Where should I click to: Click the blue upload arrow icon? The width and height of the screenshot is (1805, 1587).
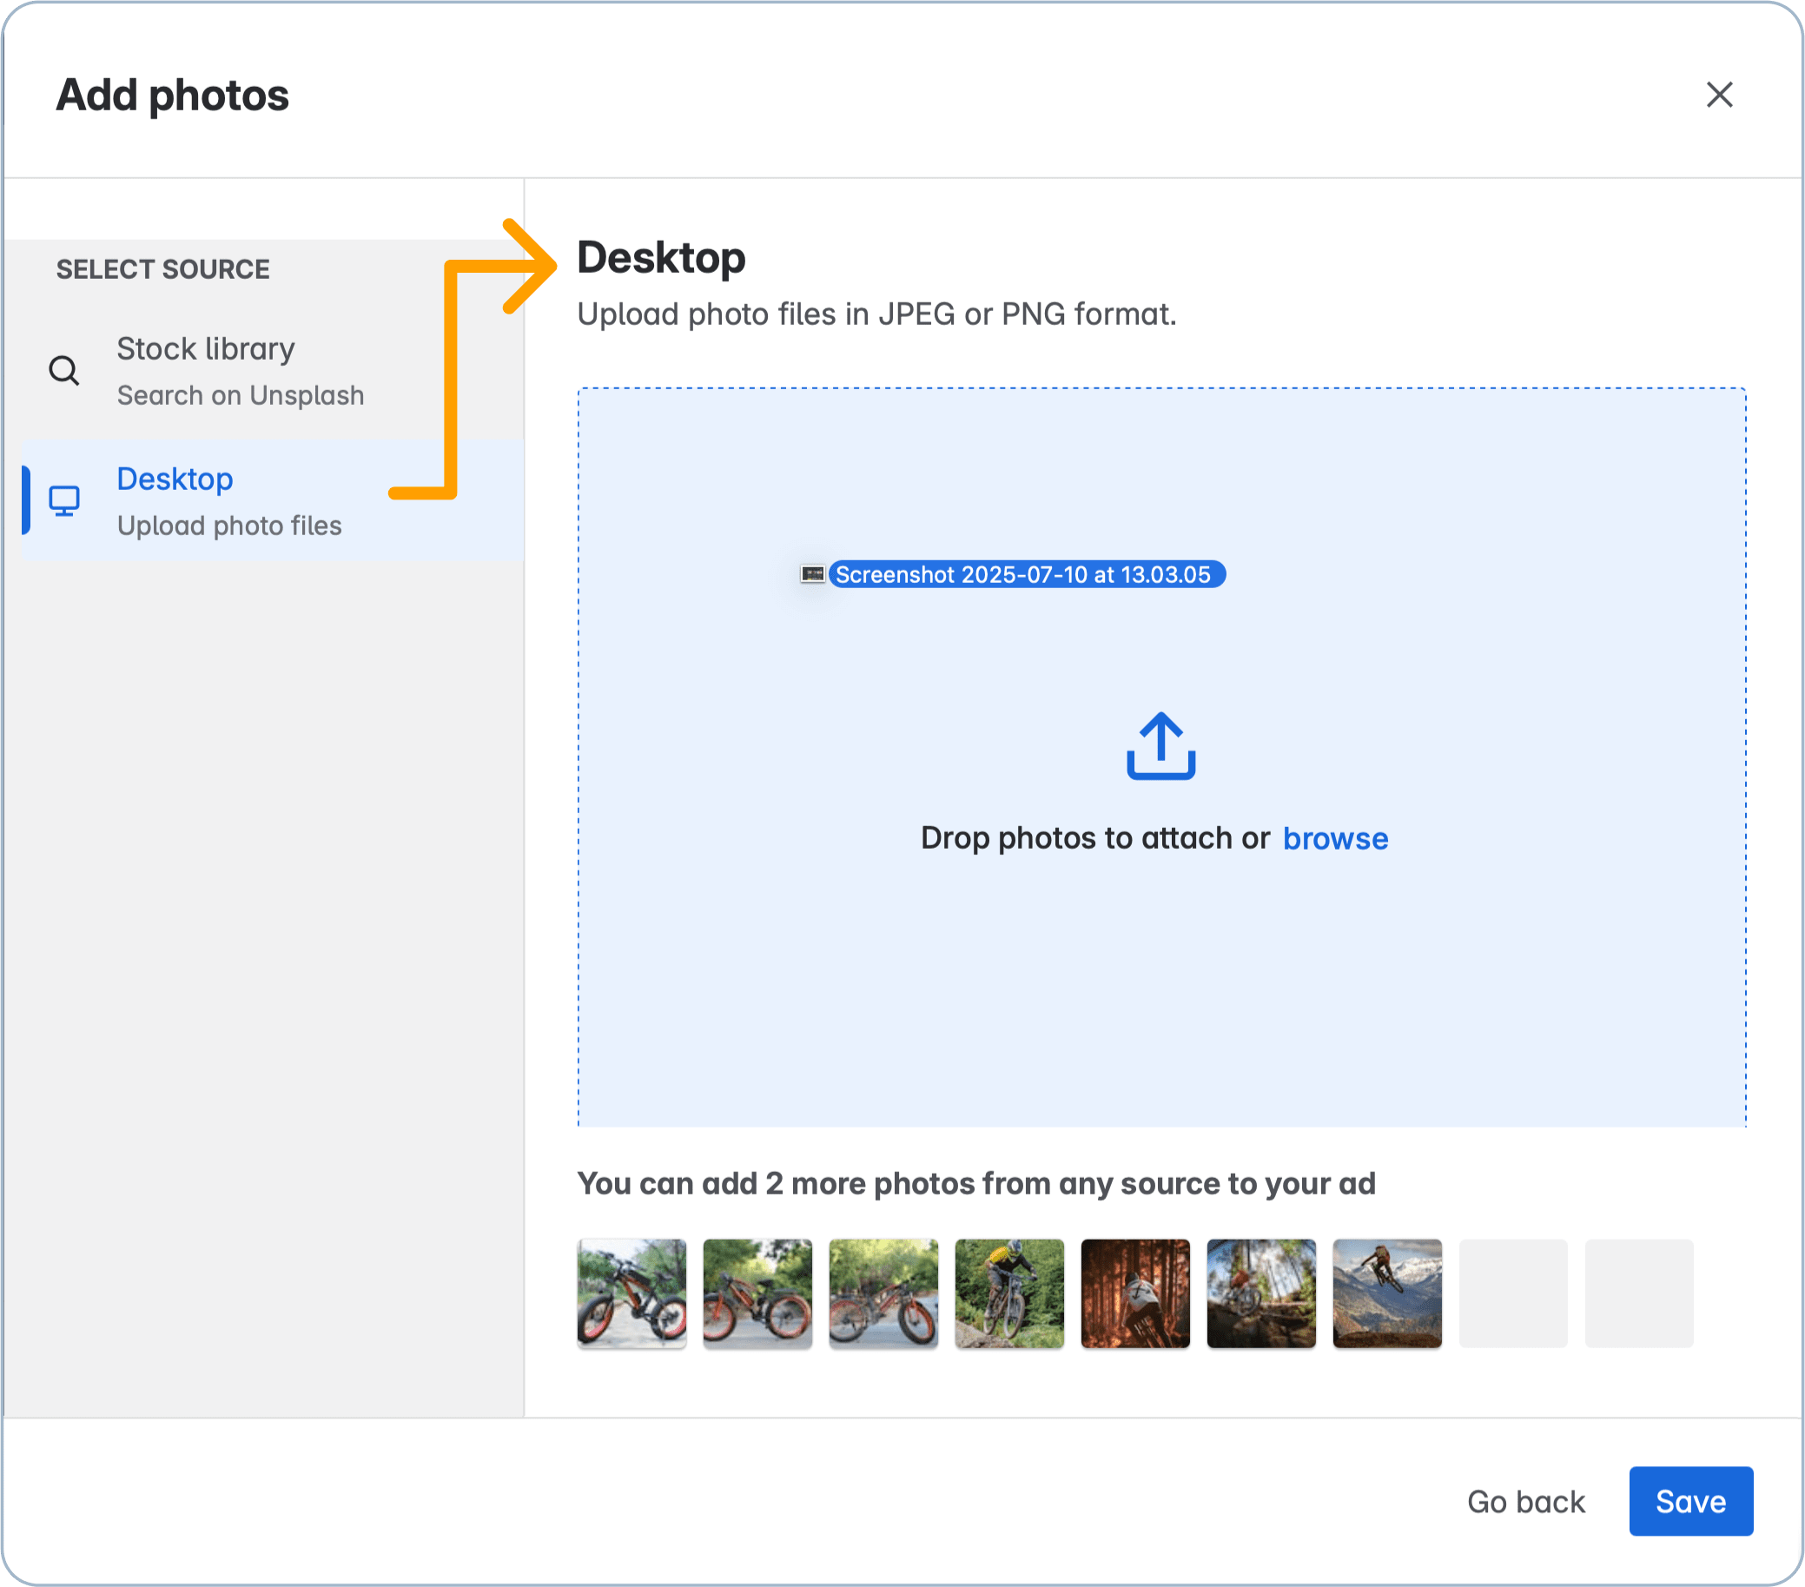(1161, 747)
